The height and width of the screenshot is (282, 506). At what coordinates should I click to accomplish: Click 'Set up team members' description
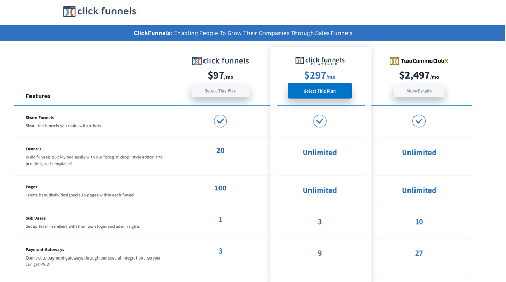tap(82, 226)
